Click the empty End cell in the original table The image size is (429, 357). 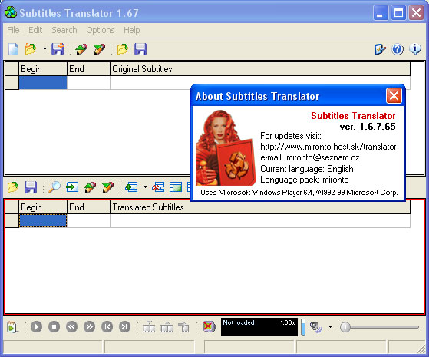click(x=88, y=83)
